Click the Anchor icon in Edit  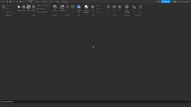(x=97, y=12)
